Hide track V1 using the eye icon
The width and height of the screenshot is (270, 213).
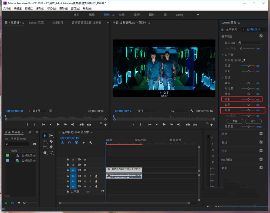85,170
